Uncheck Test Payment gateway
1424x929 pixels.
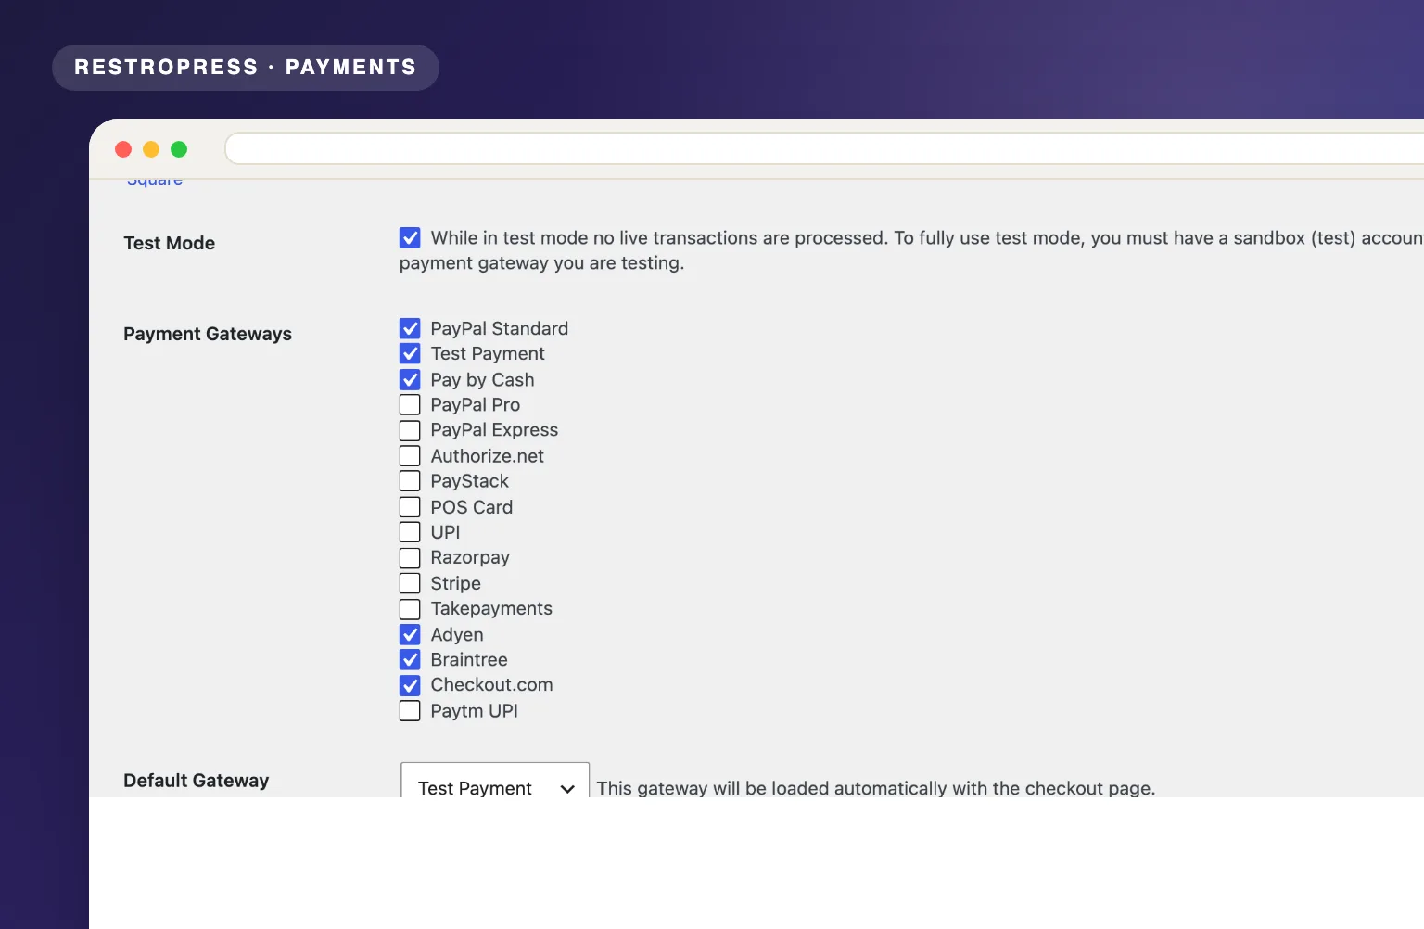point(410,353)
